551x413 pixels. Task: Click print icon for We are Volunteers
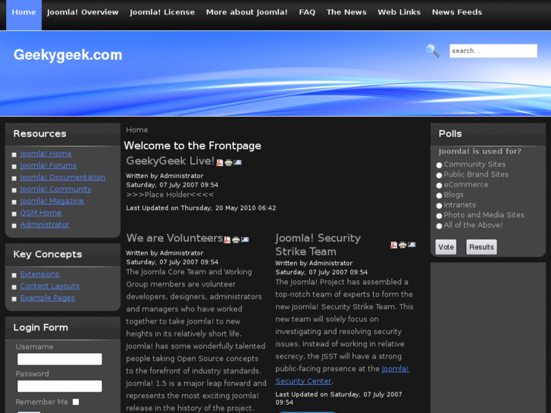coord(236,239)
